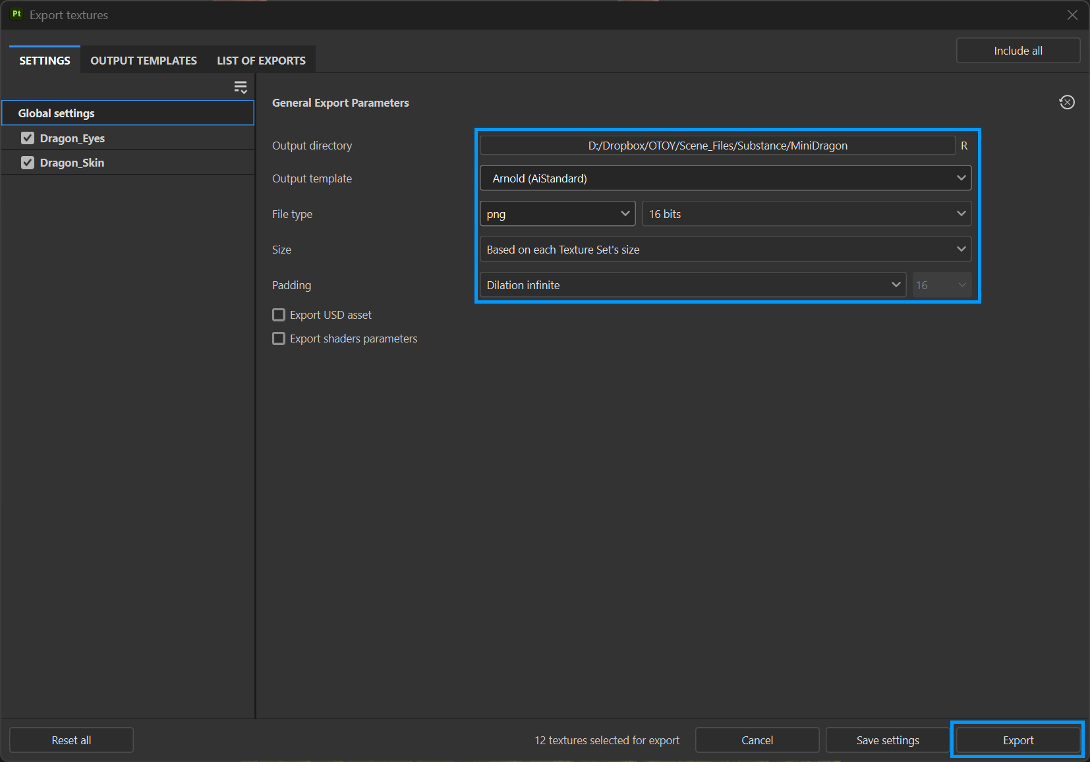Enable Export shaders parameters checkbox

(279, 339)
